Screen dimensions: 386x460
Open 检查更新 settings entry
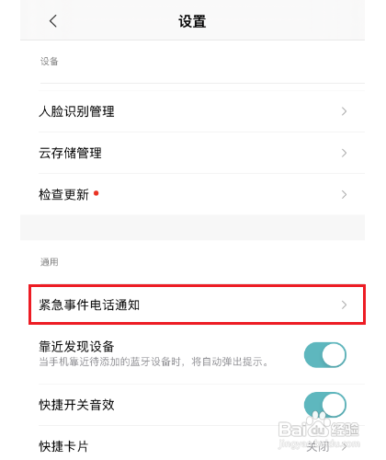point(201,194)
